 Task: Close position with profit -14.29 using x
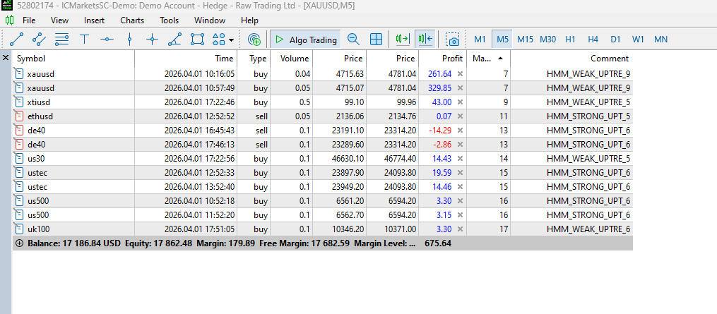(460, 131)
